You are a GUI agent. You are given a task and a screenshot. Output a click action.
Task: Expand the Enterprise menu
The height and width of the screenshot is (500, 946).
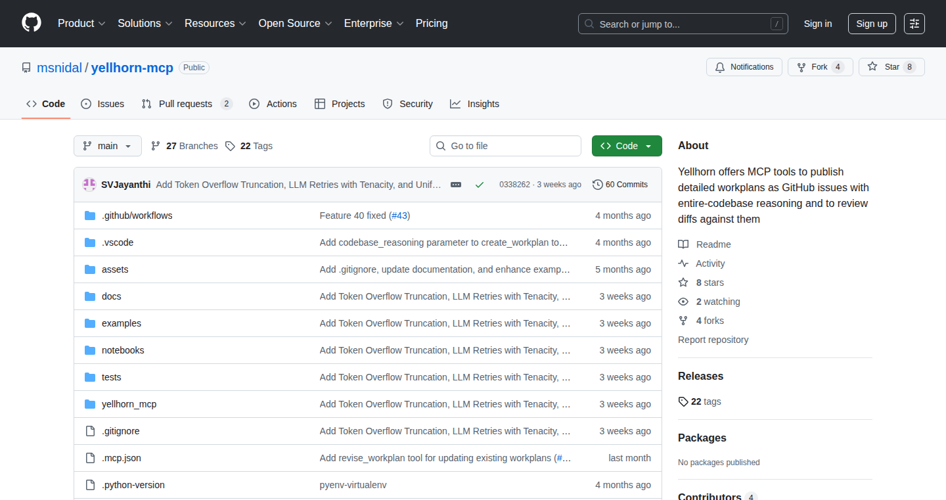374,23
